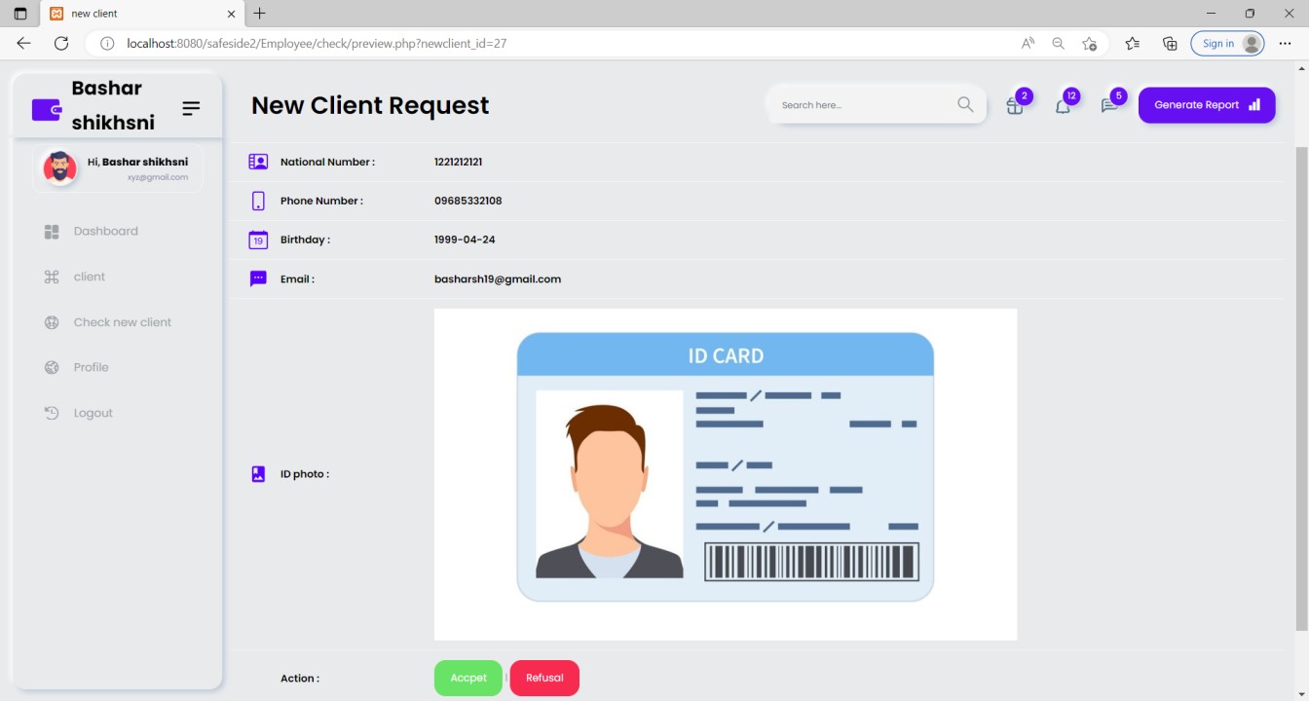Image resolution: width=1309 pixels, height=701 pixels.
Task: Open Check new client page
Action: click(122, 322)
